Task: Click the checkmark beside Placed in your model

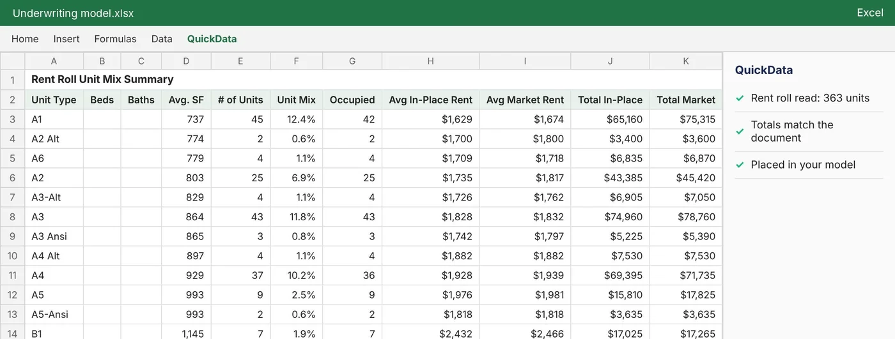Action: pyautogui.click(x=740, y=165)
